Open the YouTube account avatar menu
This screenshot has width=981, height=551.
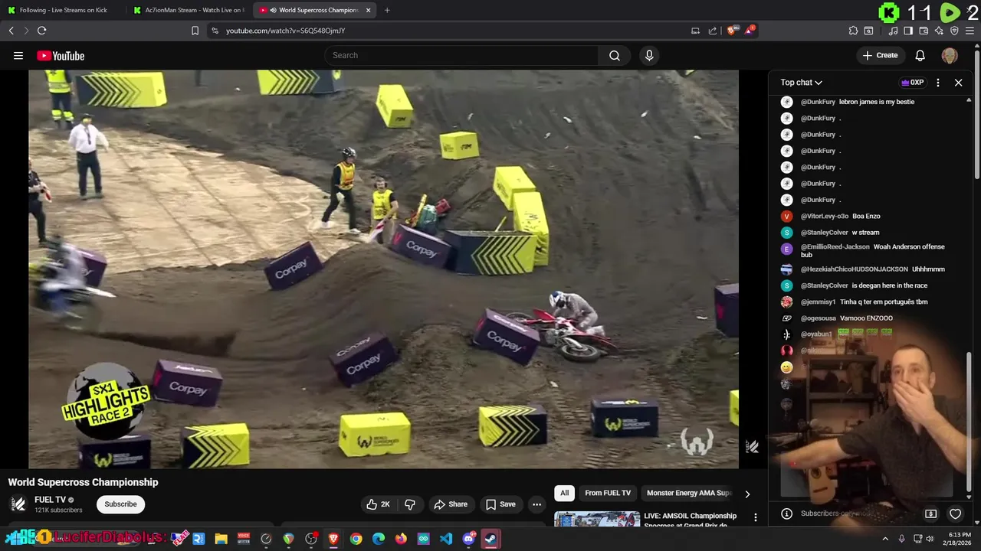(950, 55)
